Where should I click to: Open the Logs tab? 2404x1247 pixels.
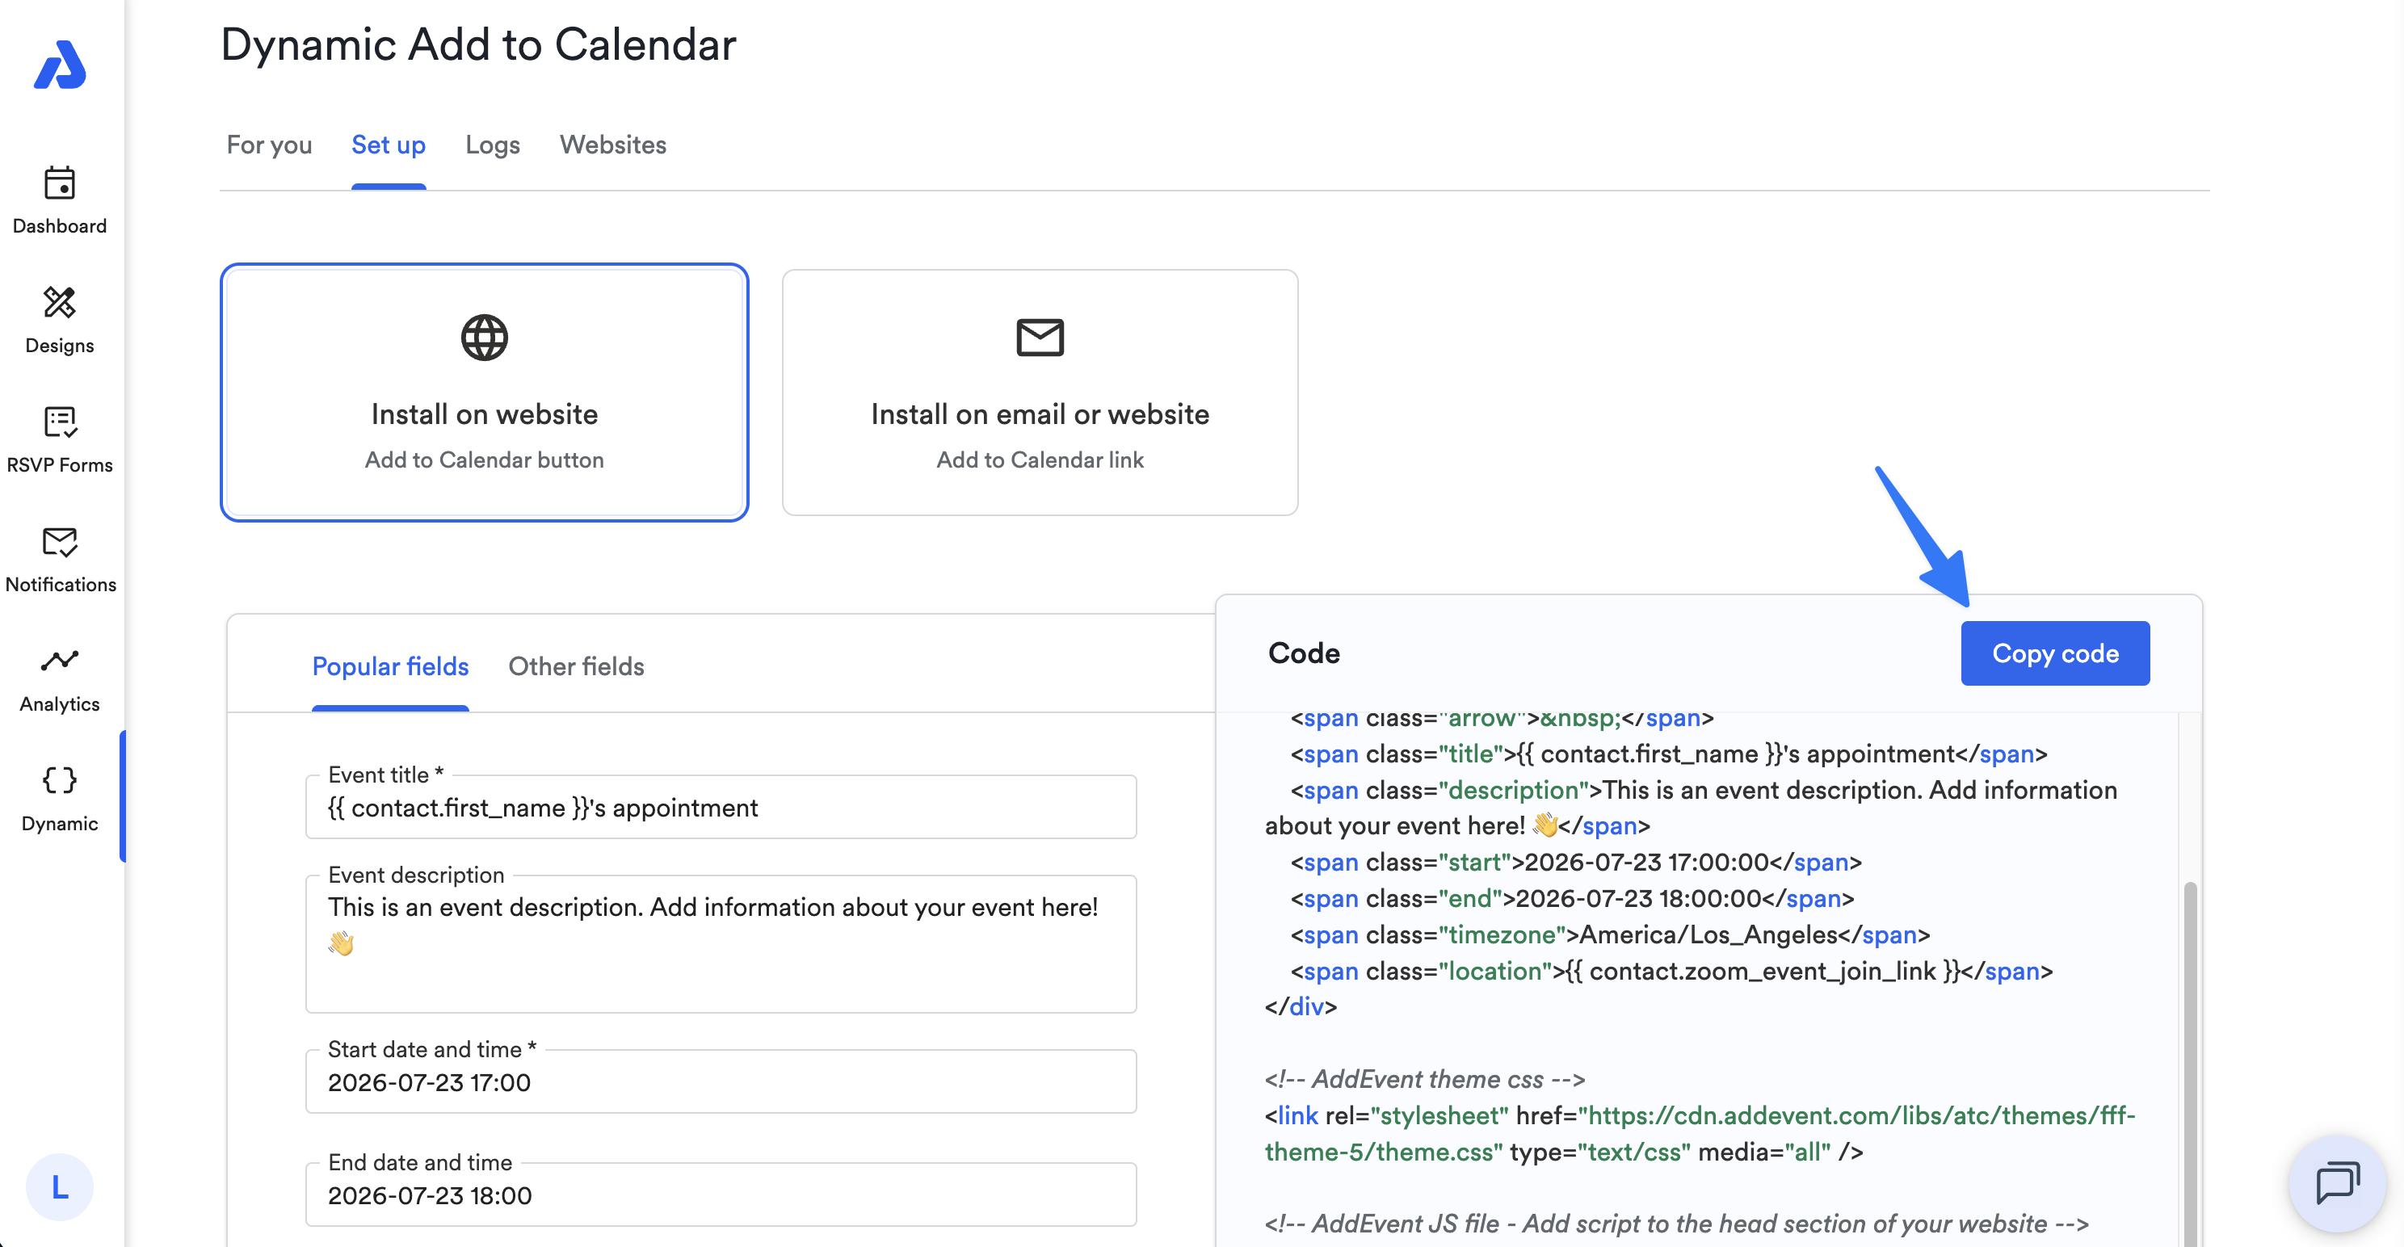pyautogui.click(x=493, y=145)
